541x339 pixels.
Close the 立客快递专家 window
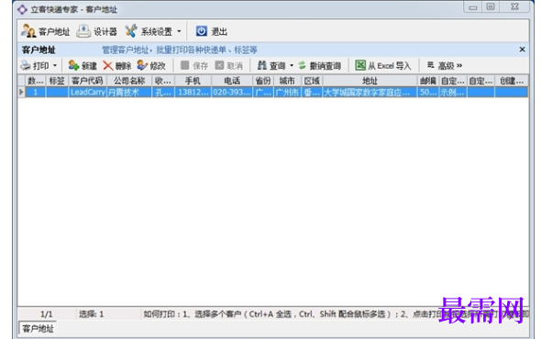coord(514,7)
